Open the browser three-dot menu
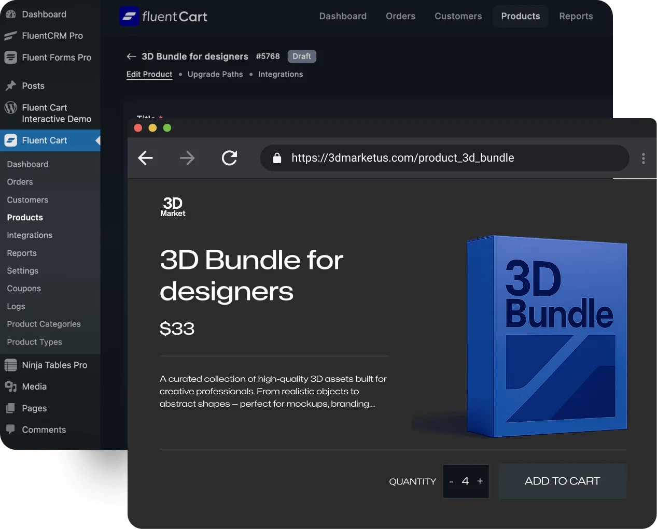The height and width of the screenshot is (529, 657). 644,159
